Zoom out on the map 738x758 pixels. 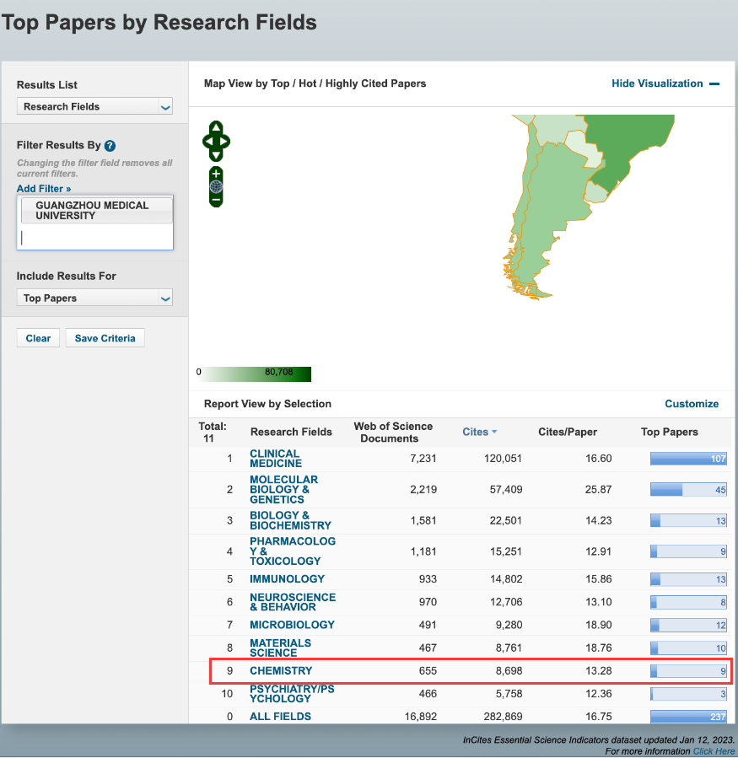[x=216, y=200]
